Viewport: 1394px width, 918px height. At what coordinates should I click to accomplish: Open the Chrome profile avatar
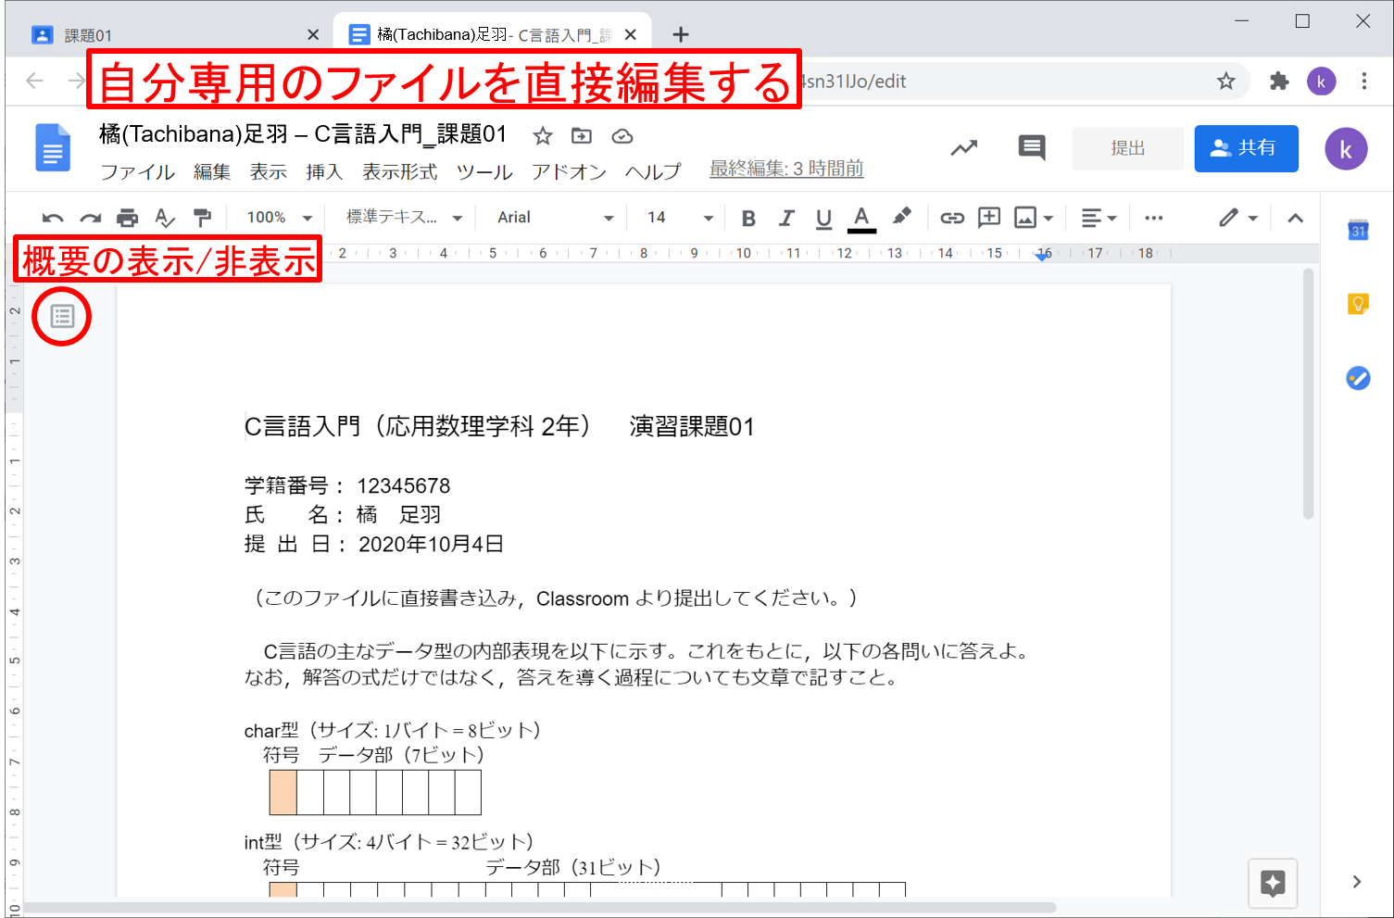1322,82
